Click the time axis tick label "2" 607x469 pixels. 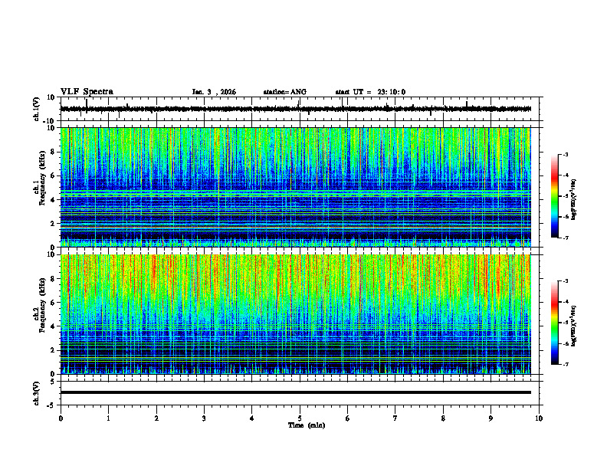coord(156,418)
